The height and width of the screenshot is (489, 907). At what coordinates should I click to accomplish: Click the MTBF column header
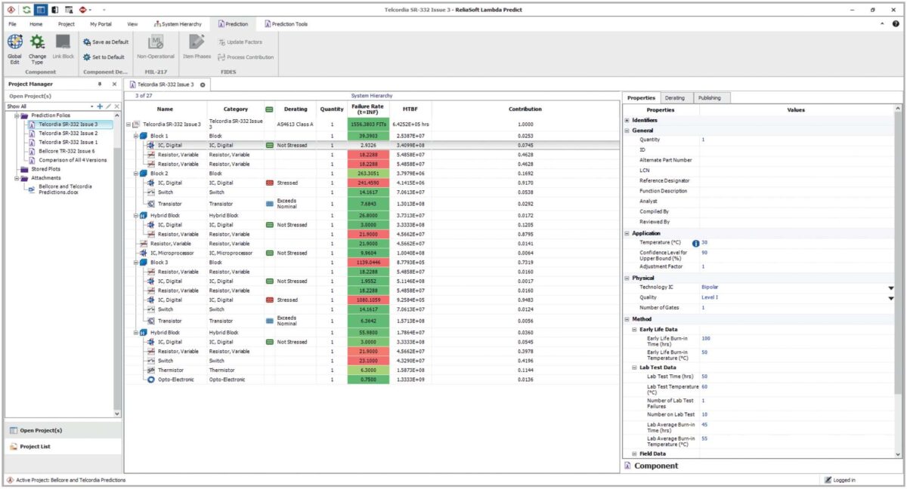(411, 109)
